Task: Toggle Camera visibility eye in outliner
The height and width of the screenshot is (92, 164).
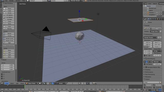Action: 157,13
